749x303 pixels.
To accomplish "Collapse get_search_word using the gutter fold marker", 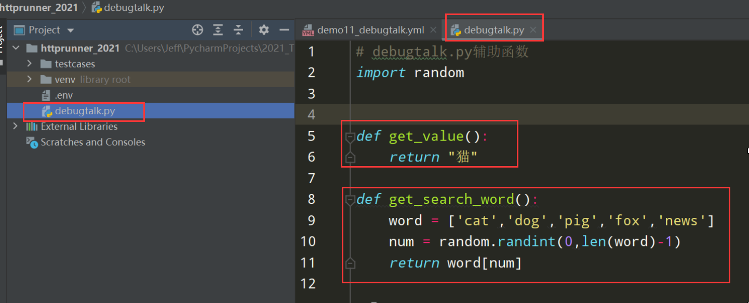I will (351, 199).
